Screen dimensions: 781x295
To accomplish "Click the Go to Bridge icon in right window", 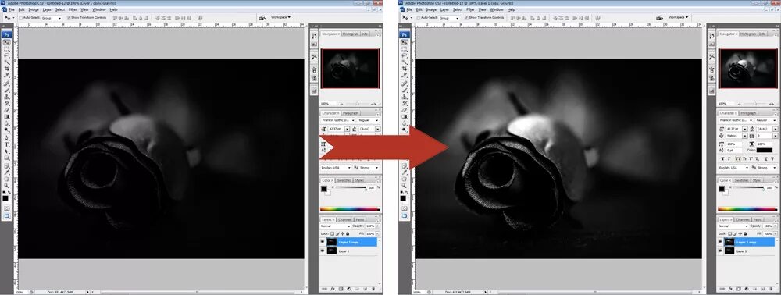I will [659, 18].
